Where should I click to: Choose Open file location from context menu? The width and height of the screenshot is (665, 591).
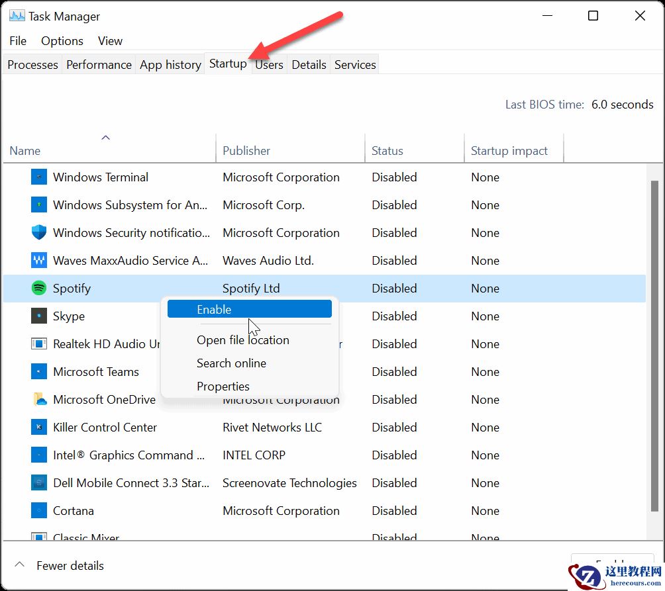click(243, 340)
